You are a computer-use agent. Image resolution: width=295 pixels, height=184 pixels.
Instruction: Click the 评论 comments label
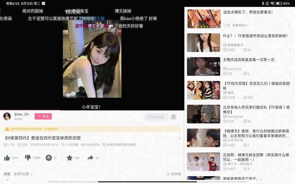pos(7,174)
